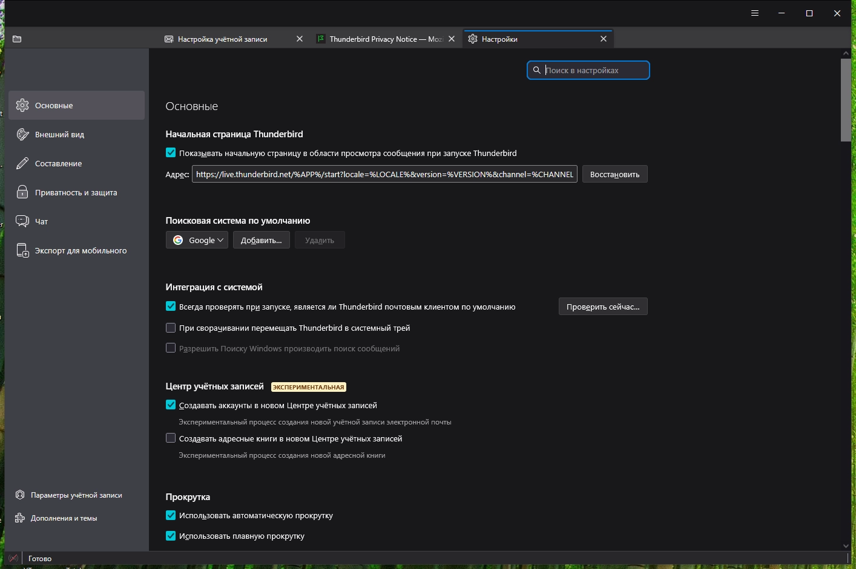
Task: Click the gear icon next to Основные
Action: click(x=22, y=105)
